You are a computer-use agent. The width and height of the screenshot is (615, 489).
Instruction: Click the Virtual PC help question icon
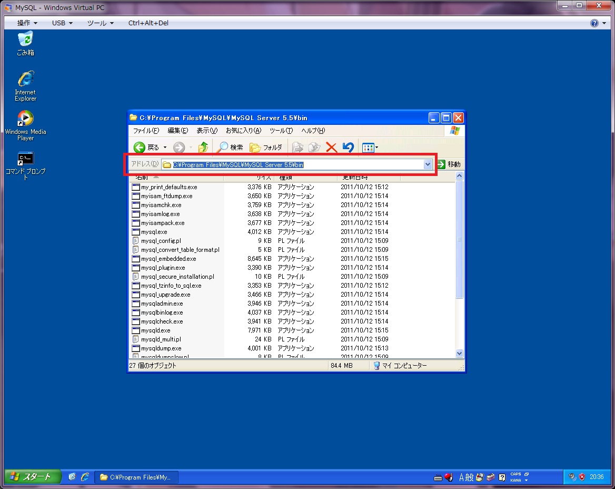pyautogui.click(x=594, y=23)
